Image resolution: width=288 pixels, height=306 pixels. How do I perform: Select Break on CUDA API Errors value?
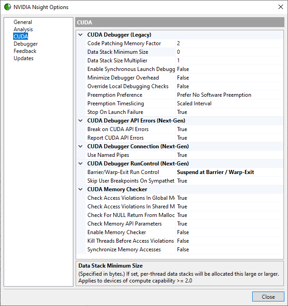click(x=229, y=129)
